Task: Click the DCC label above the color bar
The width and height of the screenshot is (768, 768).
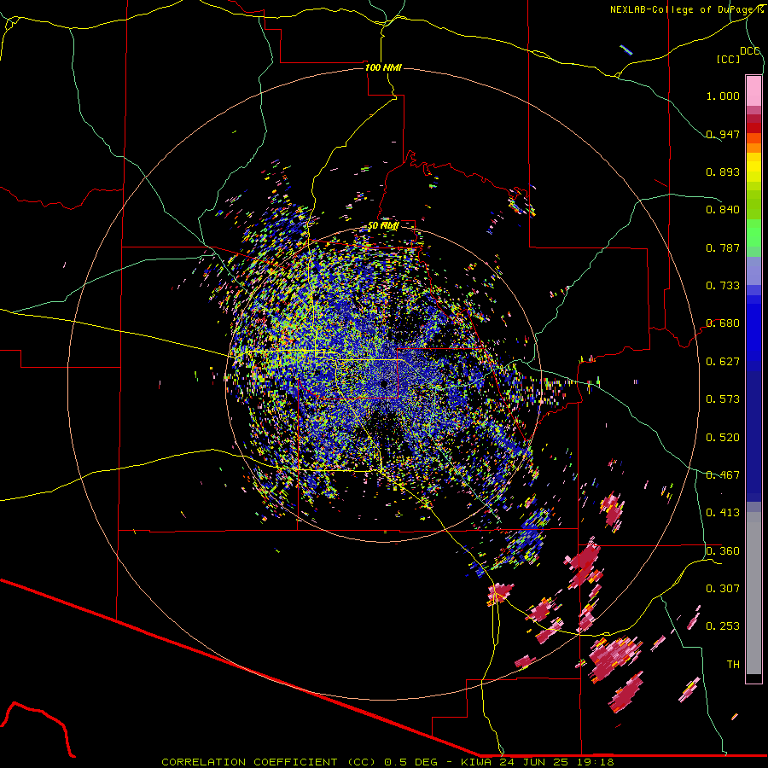Action: click(749, 51)
